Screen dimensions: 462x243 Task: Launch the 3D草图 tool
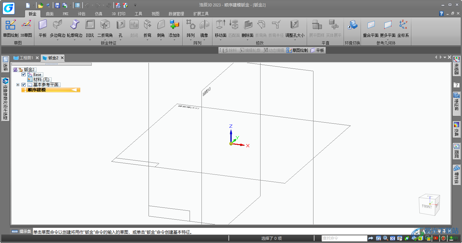(x=26, y=28)
